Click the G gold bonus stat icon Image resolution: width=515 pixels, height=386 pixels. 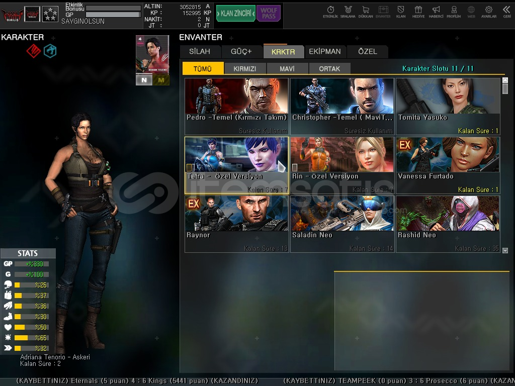(8, 274)
